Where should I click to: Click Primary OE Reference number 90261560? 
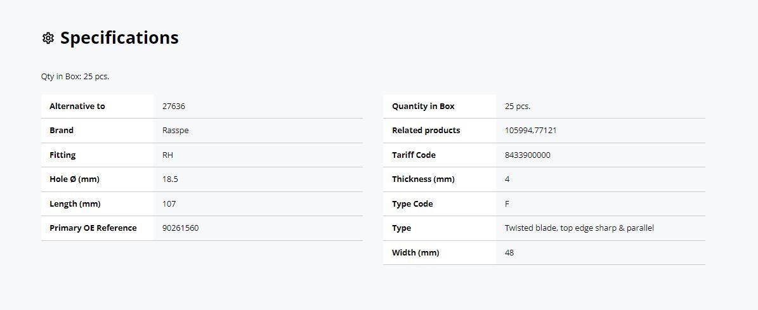(180, 228)
